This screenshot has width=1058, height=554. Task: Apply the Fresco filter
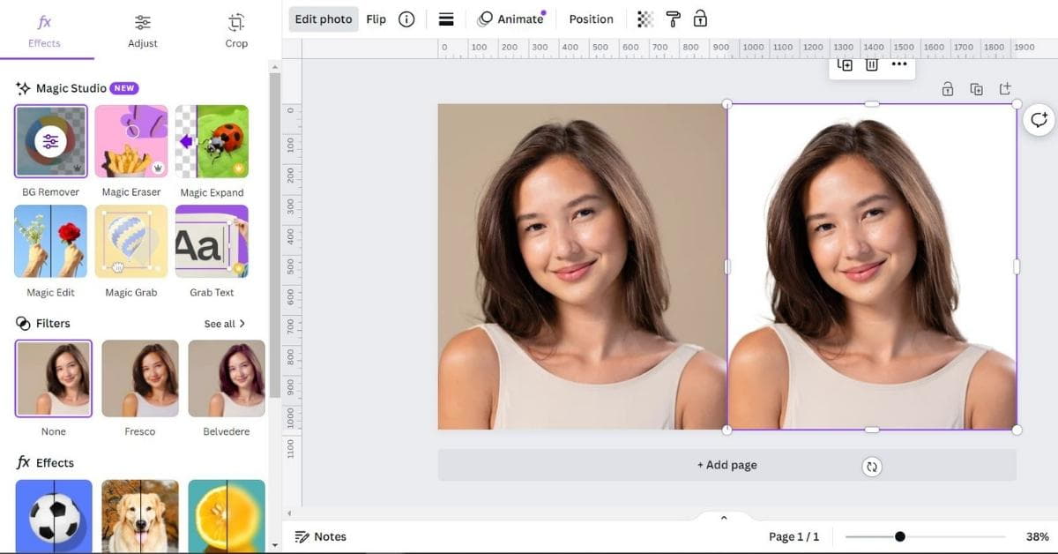(x=140, y=378)
